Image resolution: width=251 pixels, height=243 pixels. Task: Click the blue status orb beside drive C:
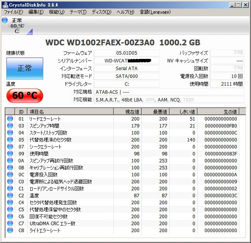[5, 20]
